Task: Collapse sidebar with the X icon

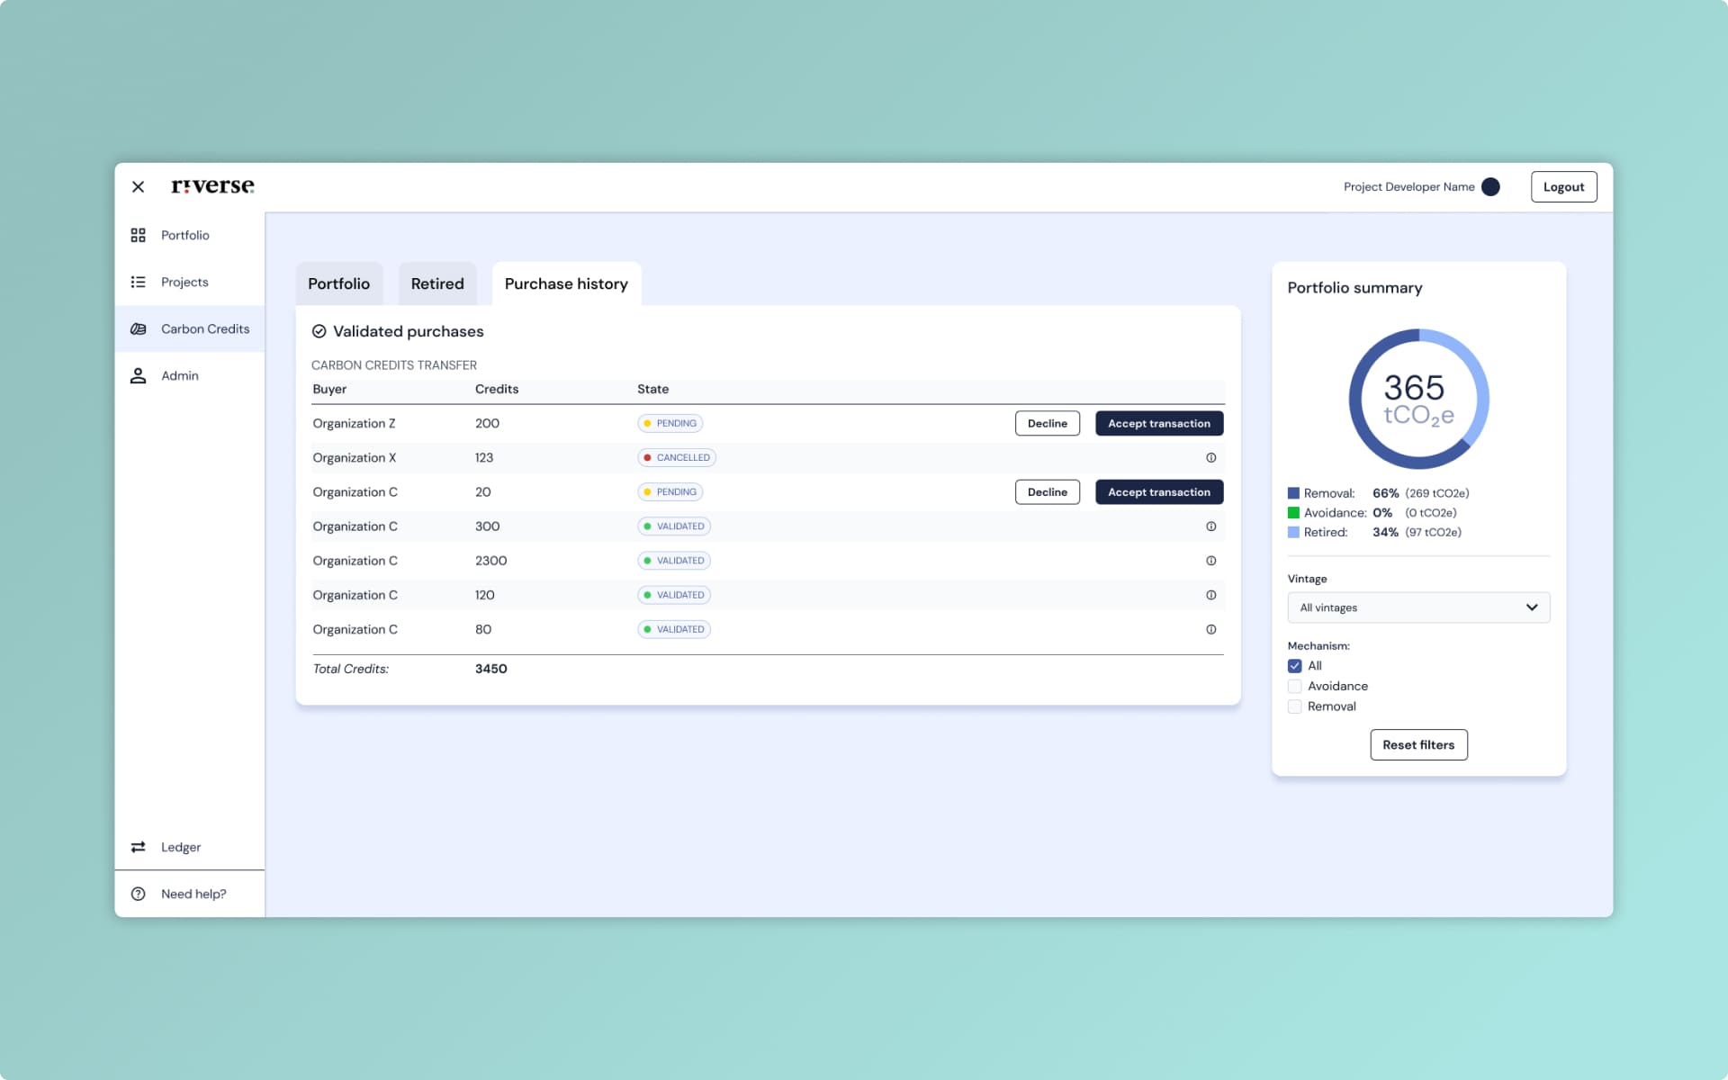Action: coord(138,187)
